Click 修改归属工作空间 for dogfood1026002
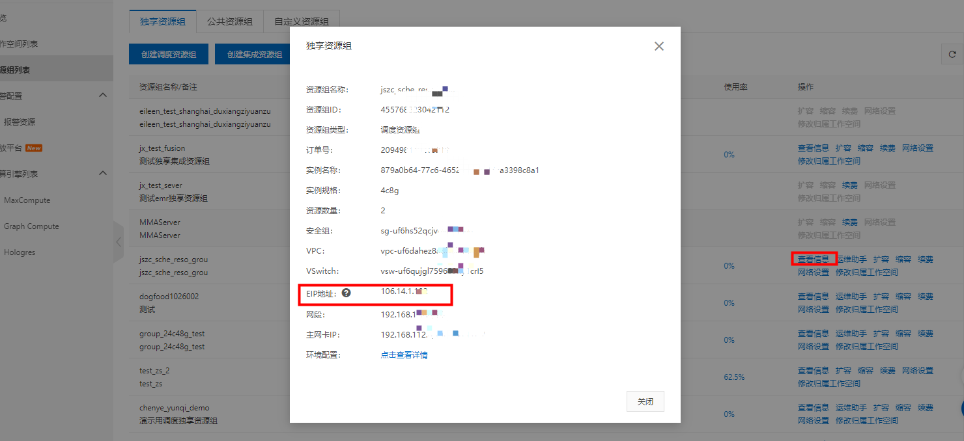The image size is (964, 441). pyautogui.click(x=867, y=309)
